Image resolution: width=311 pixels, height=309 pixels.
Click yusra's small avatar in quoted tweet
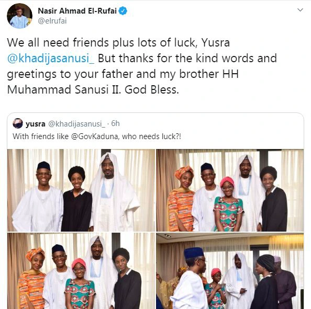18,123
